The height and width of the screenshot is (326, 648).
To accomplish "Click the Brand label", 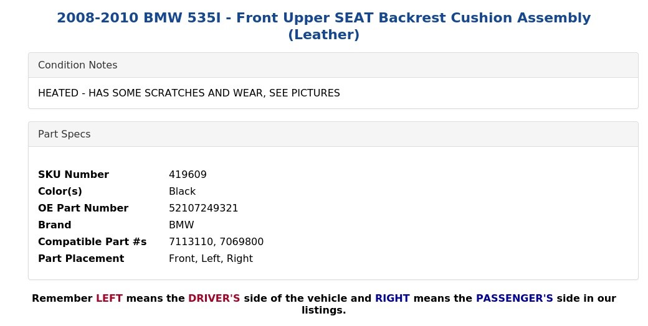I will (x=55, y=225).
